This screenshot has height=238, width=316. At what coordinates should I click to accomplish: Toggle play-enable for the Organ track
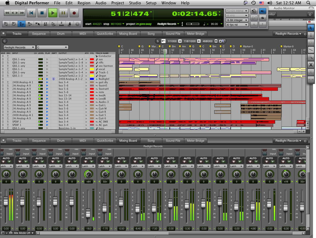[47, 76]
